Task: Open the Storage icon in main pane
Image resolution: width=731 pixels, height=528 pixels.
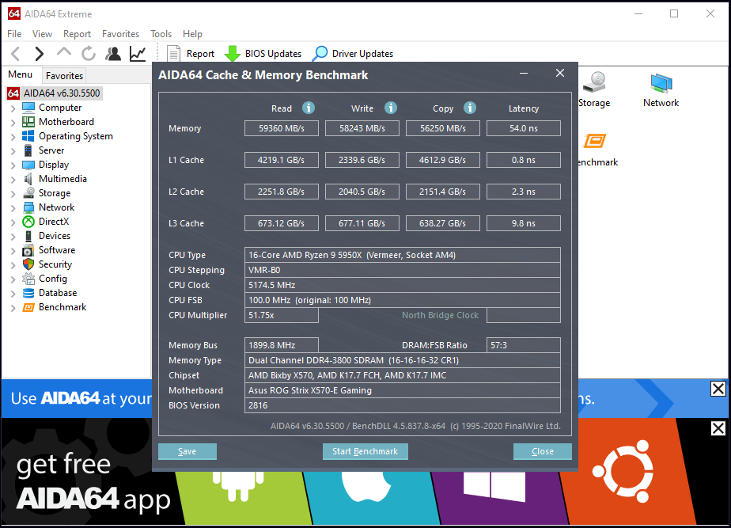Action: click(595, 82)
